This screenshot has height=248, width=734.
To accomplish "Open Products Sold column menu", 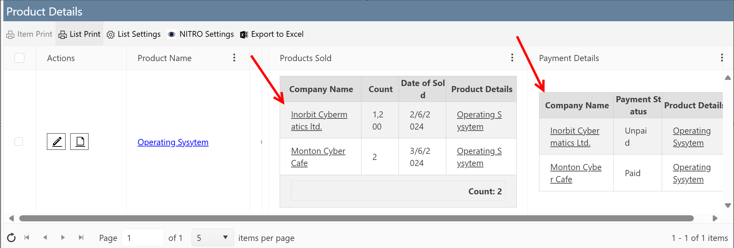I will tap(512, 58).
